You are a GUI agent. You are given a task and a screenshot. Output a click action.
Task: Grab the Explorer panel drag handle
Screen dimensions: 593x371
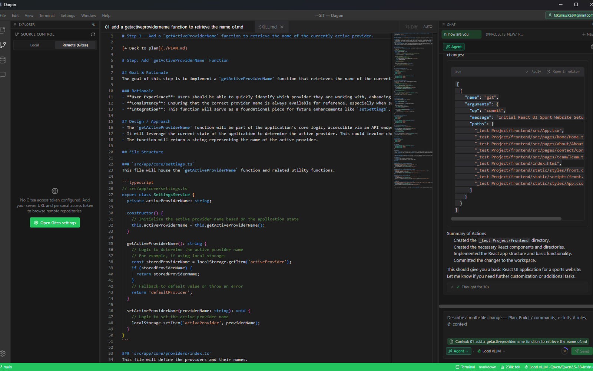(15, 24)
